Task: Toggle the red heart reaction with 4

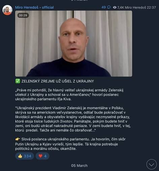Action: click(42, 156)
